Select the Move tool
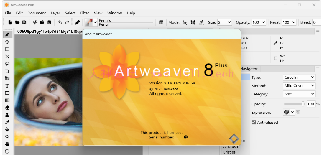The height and width of the screenshot is (155, 322). click(7, 42)
